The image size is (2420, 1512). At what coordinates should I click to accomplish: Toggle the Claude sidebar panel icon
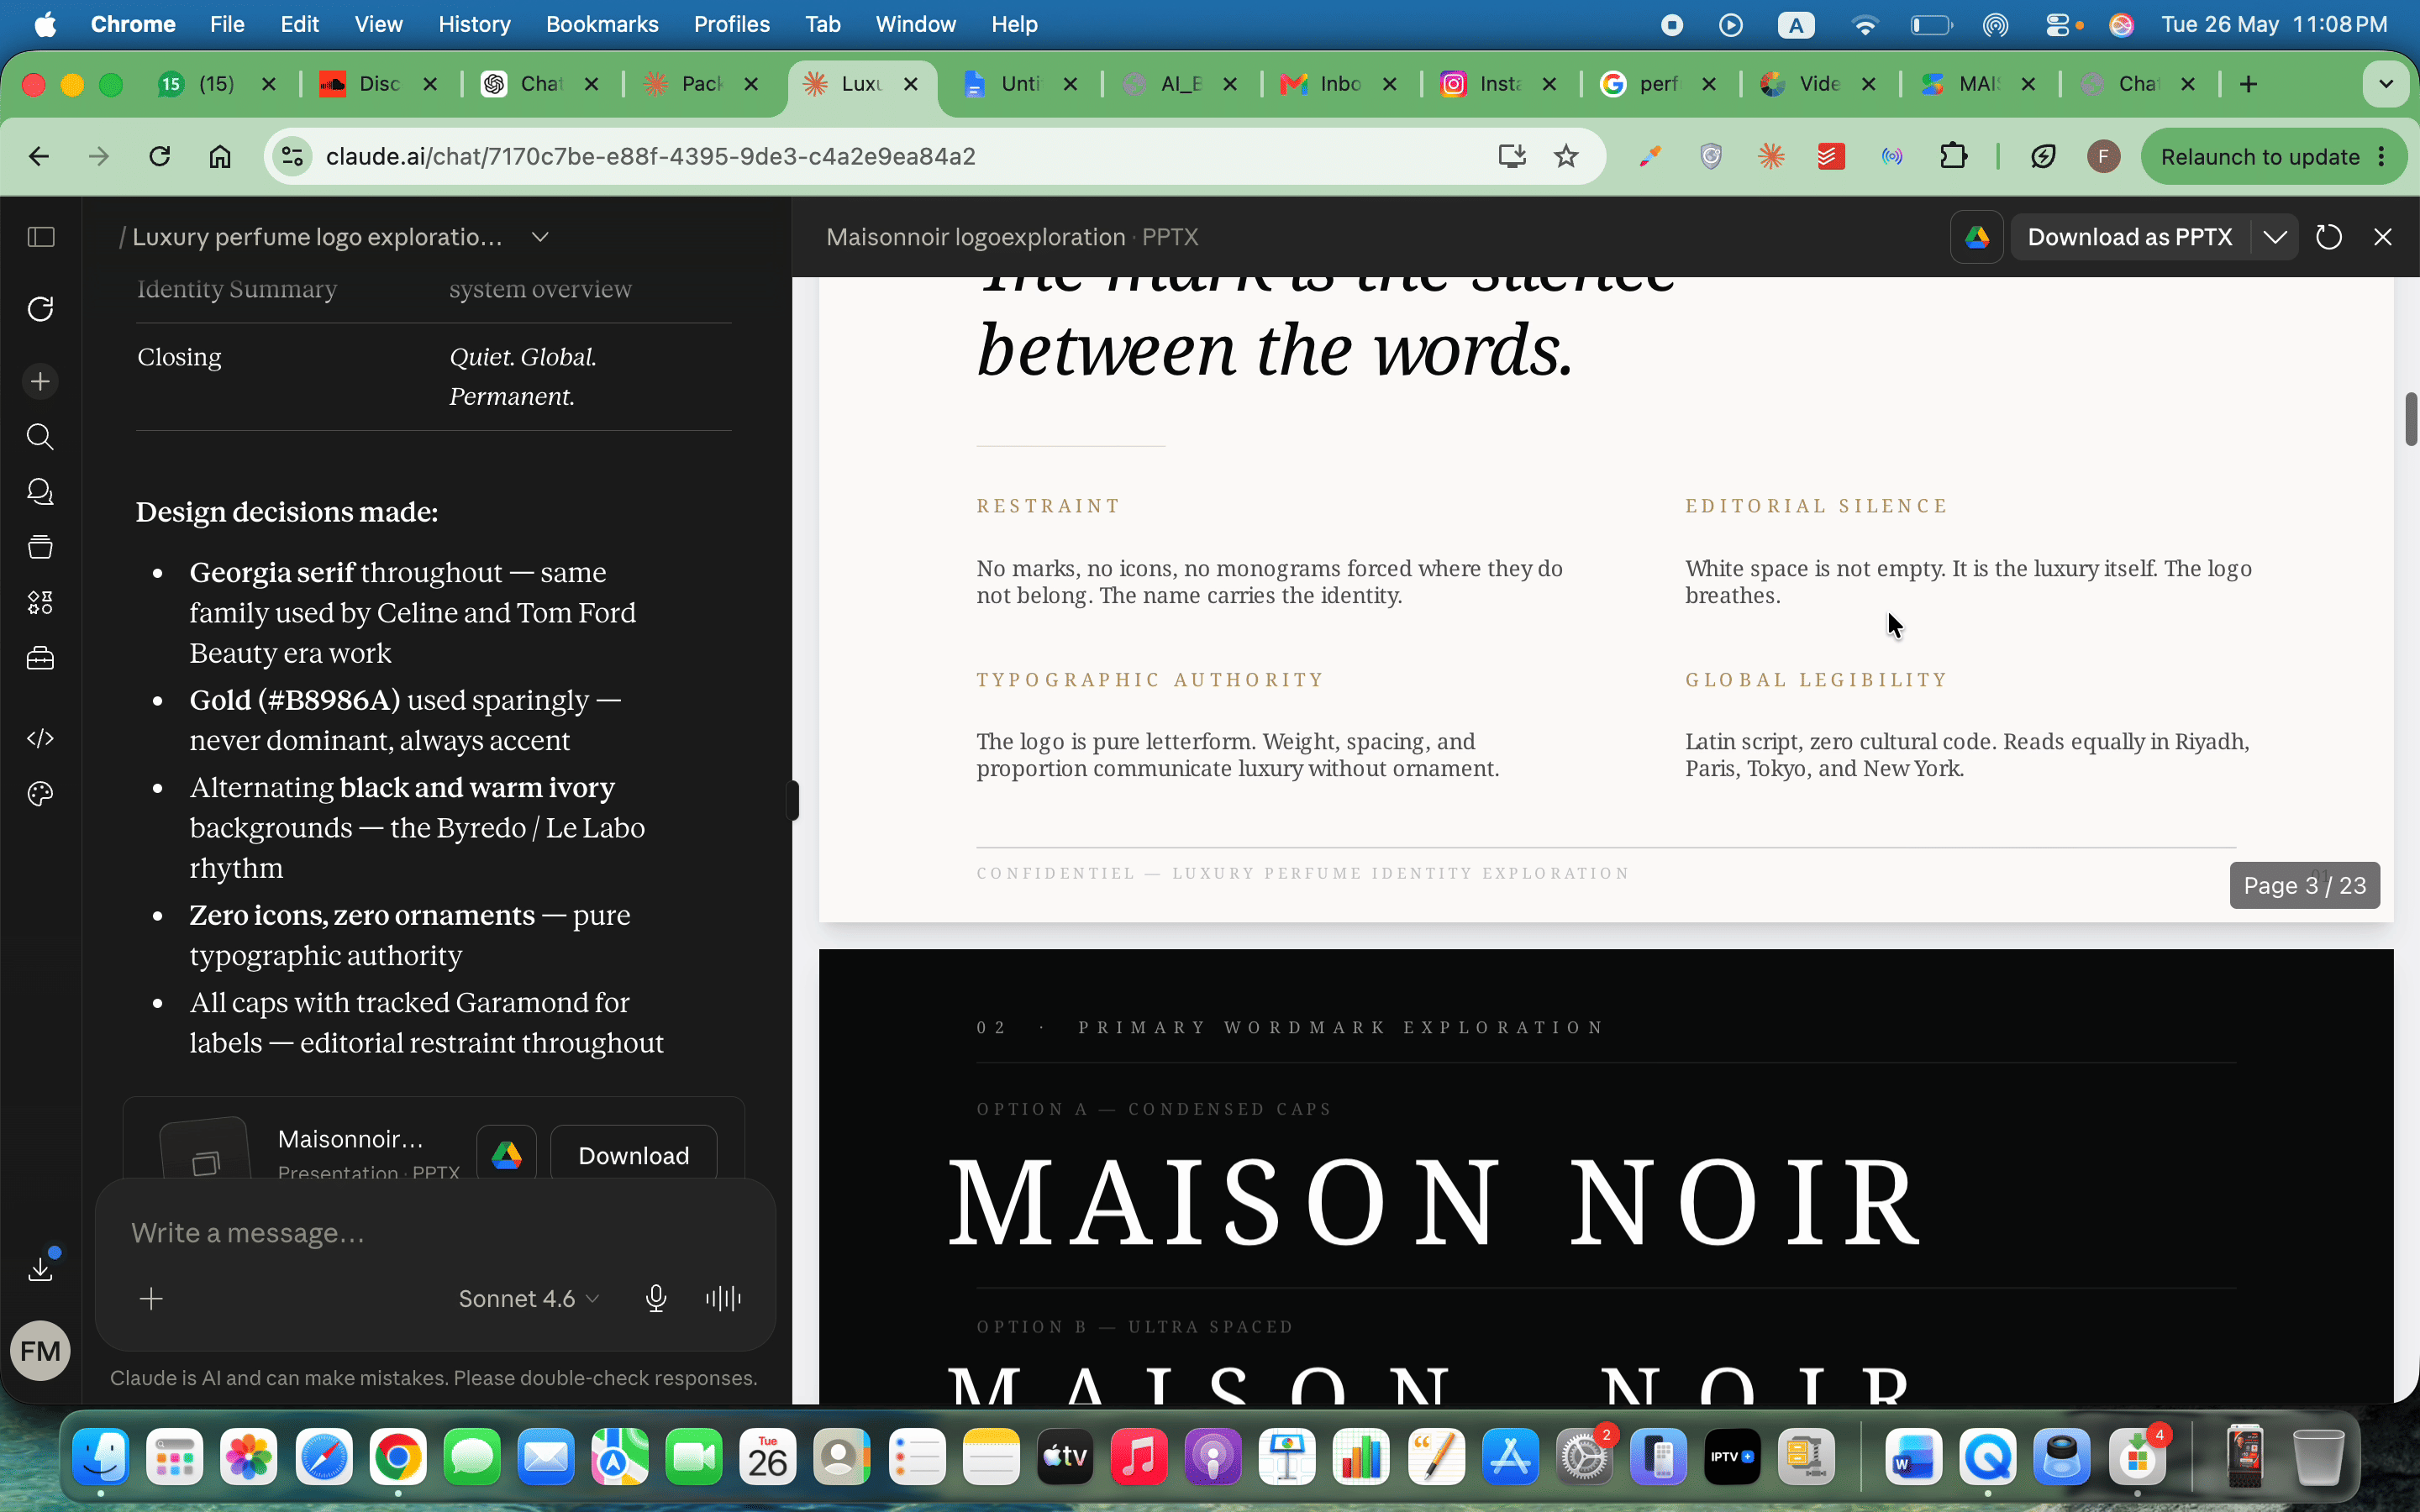coord(41,237)
